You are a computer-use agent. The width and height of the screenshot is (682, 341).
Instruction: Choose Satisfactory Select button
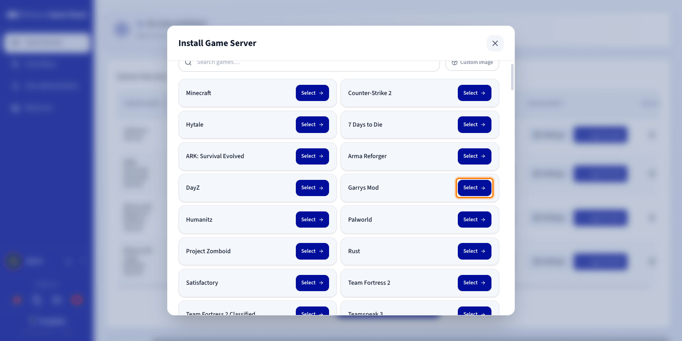[312, 283]
